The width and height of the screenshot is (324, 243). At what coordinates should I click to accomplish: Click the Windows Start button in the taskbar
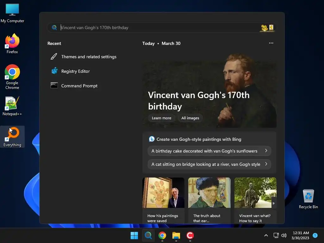(134, 235)
